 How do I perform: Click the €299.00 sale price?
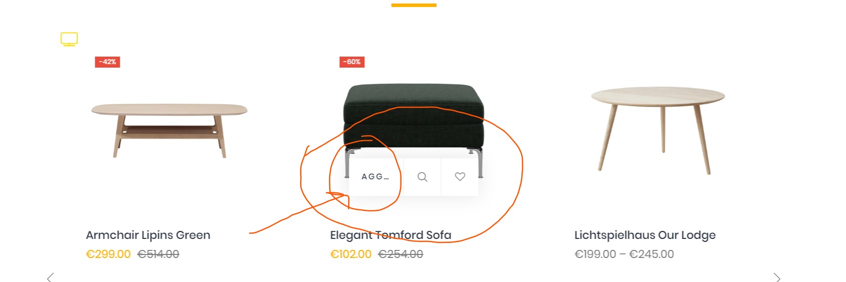pos(108,254)
